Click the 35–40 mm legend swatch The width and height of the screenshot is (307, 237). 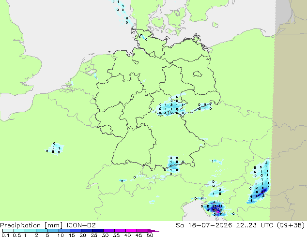[x=120, y=231]
